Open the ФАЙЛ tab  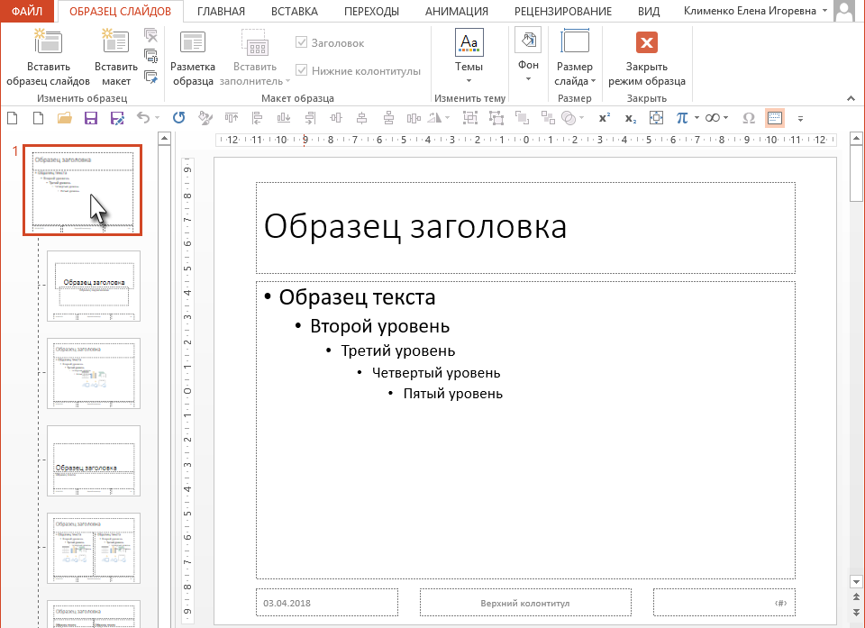[x=27, y=11]
